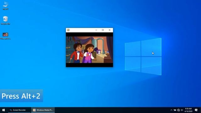The image size is (201, 113).
Task: Open the clock and calendar flyout
Action: 188,110
